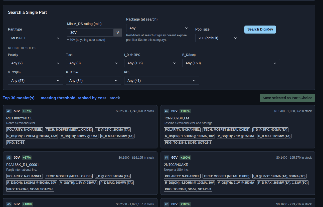
Task: Click the Top 30 mosfet(s) results heading
Action: pyautogui.click(x=61, y=98)
